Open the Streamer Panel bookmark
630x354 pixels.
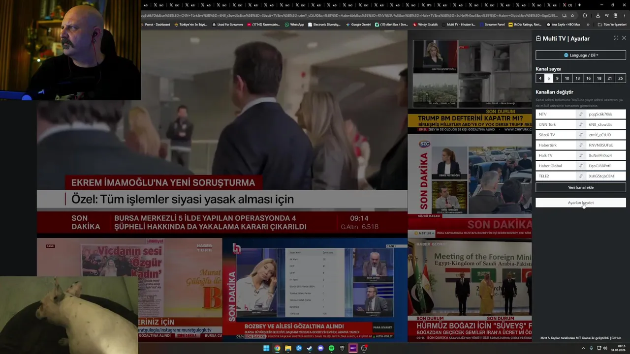[492, 24]
